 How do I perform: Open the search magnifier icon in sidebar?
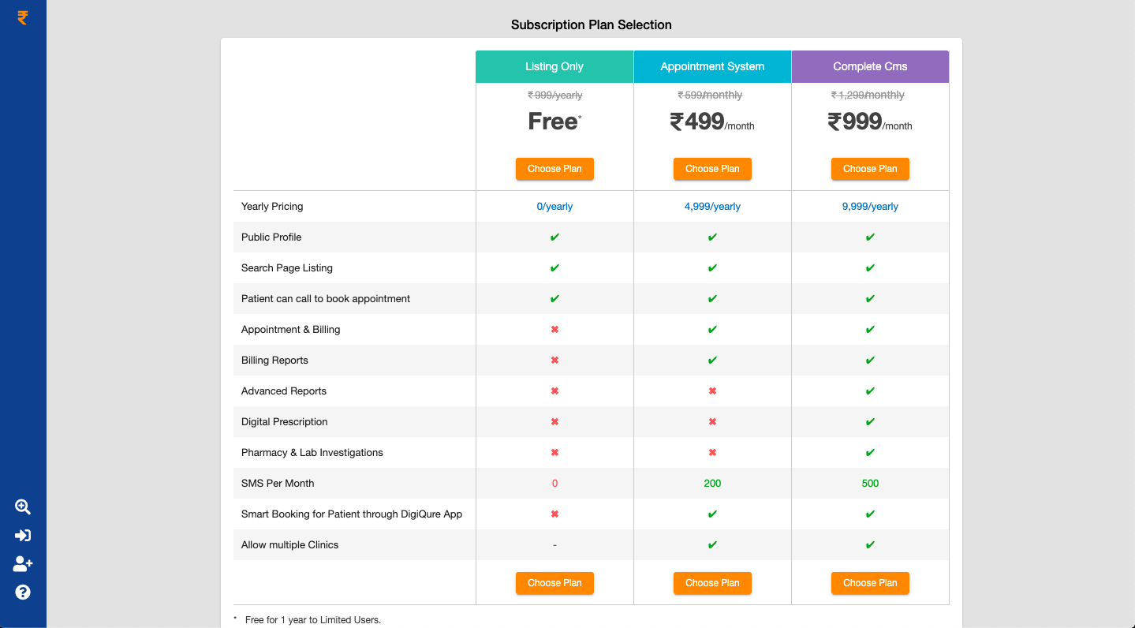tap(23, 507)
